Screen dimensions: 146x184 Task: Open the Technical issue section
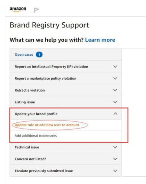65,147
